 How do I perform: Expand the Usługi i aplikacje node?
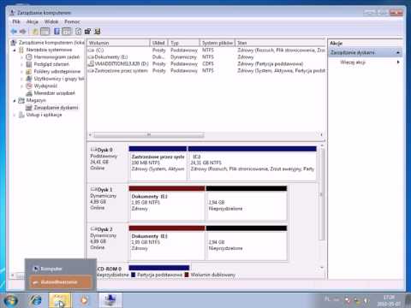coord(15,115)
